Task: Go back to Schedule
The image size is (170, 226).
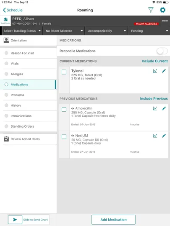Action: click(x=13, y=10)
